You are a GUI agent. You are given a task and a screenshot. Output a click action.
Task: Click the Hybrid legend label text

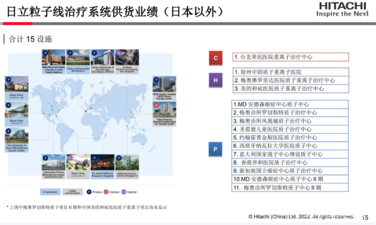131,192
